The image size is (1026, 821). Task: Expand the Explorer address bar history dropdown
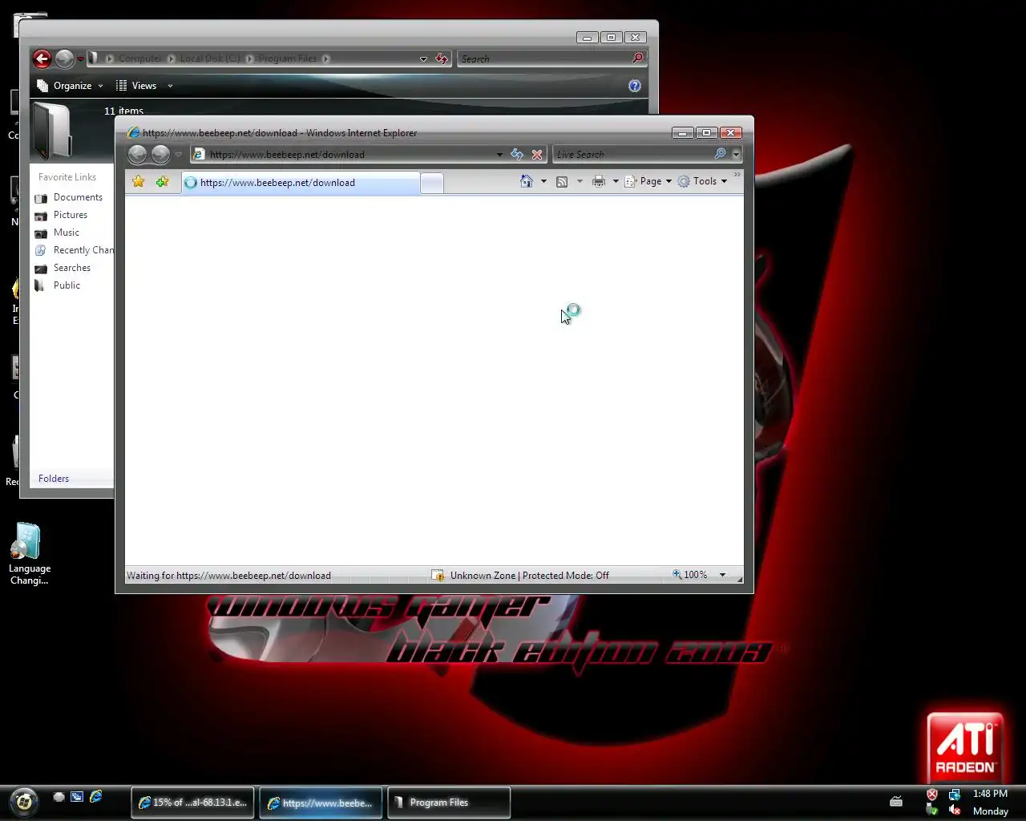pyautogui.click(x=423, y=59)
